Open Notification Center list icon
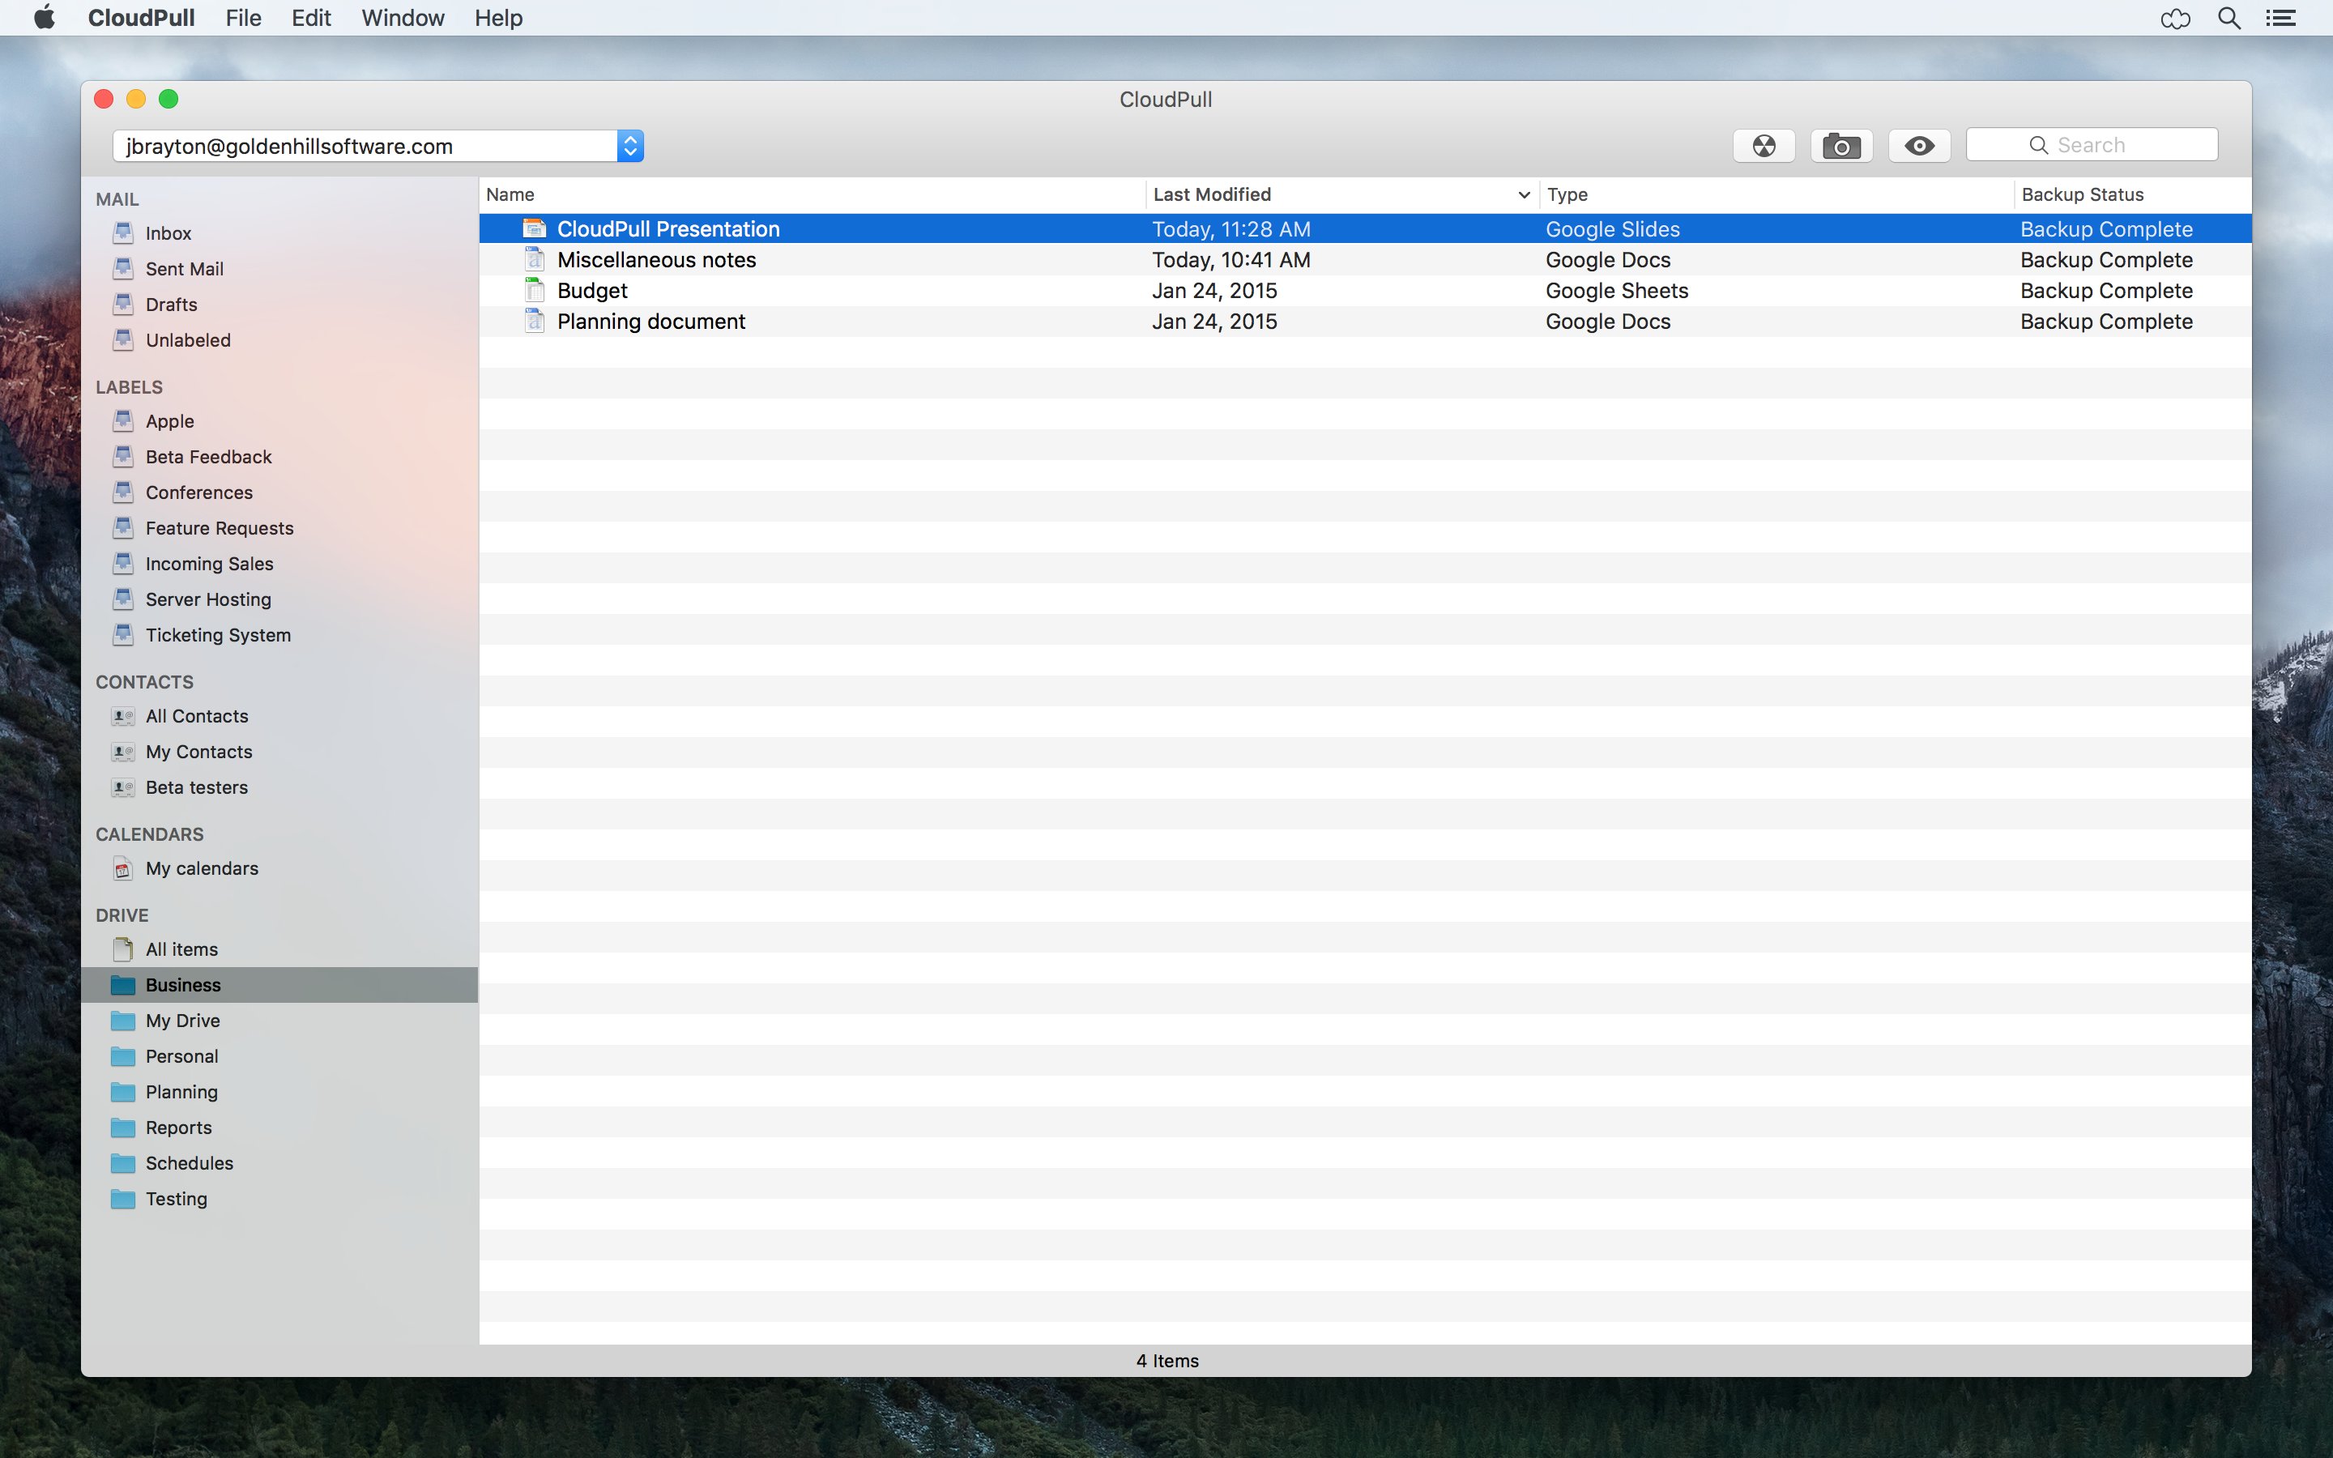The width and height of the screenshot is (2333, 1458). pyautogui.click(x=2281, y=19)
